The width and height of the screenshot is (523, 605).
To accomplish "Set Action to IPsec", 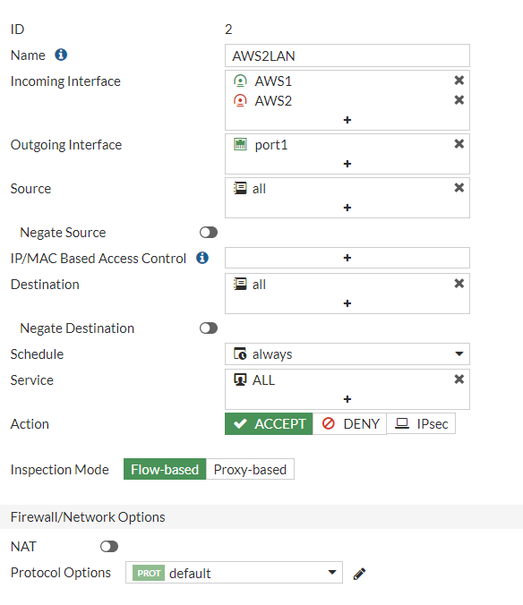I will [x=421, y=423].
